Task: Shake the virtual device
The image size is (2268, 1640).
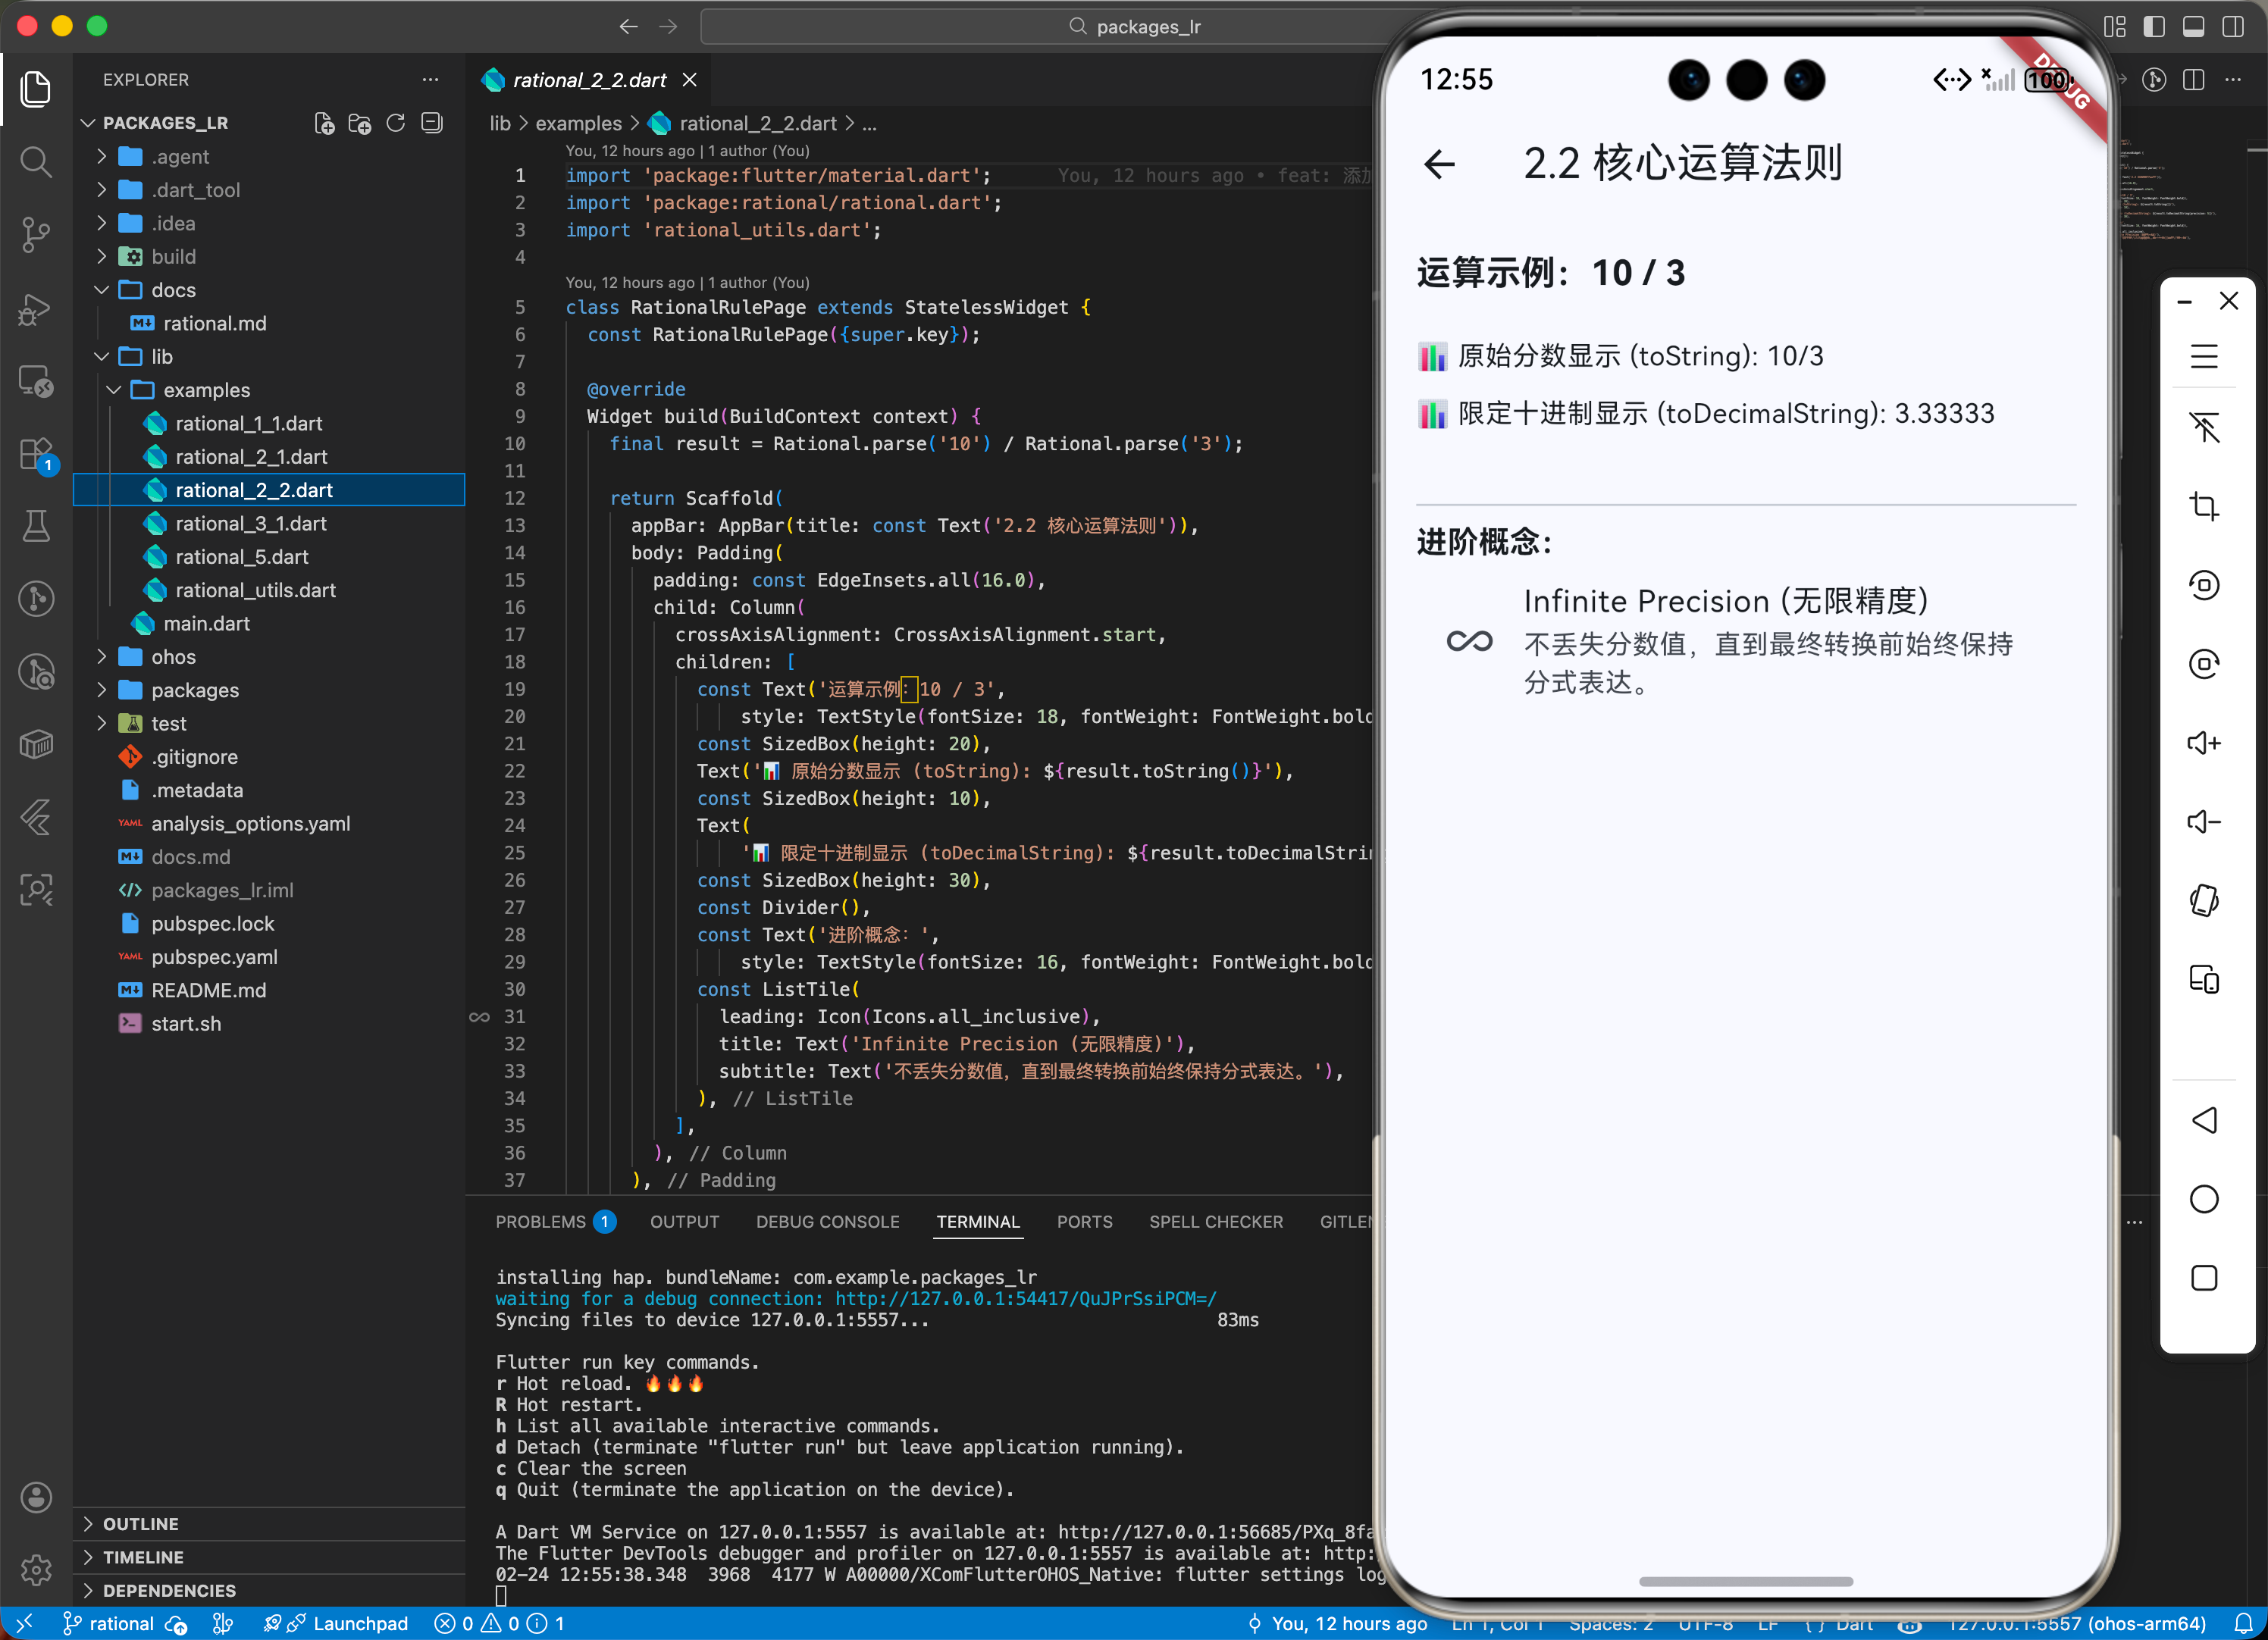Action: point(2205,900)
